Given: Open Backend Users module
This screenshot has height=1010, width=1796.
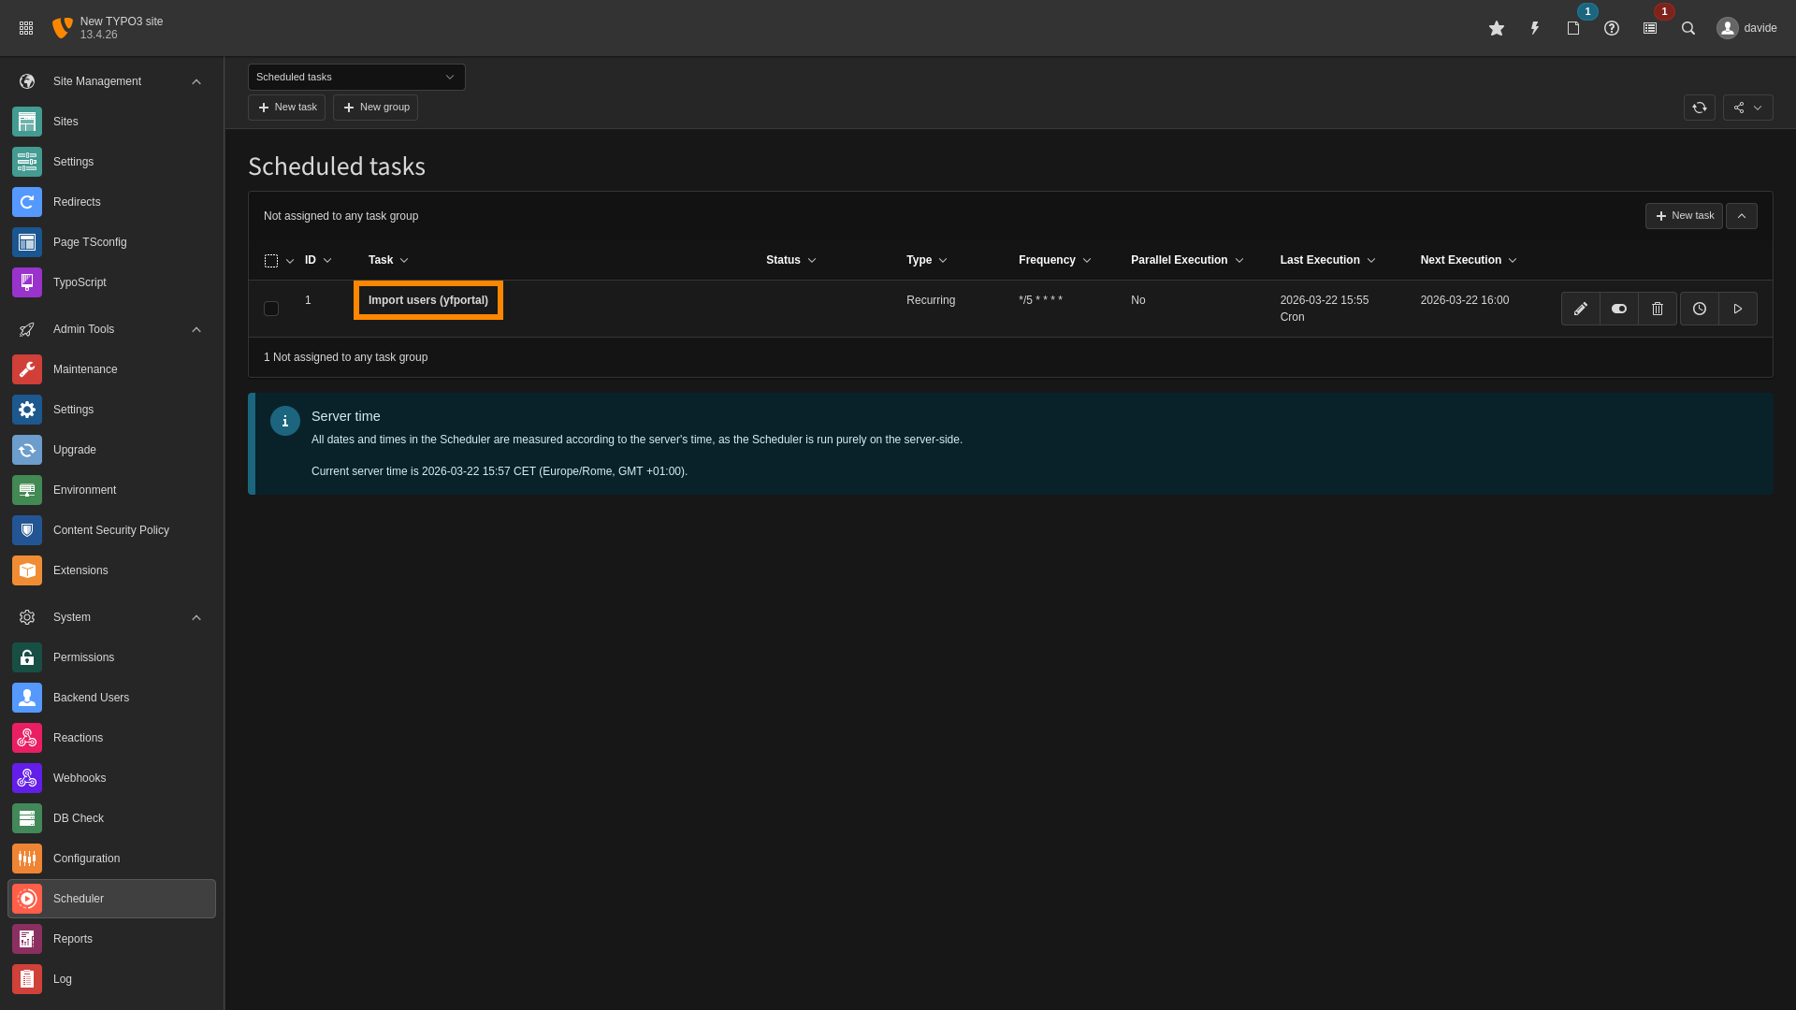Looking at the screenshot, I should click(x=91, y=698).
